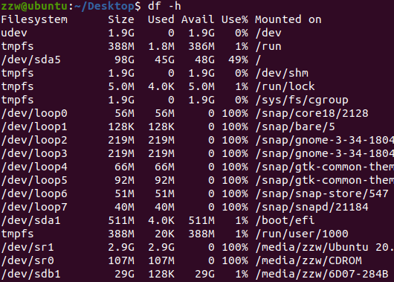Click the '/snap/bare/5' mount point
This screenshot has width=394, height=282.
click(295, 126)
